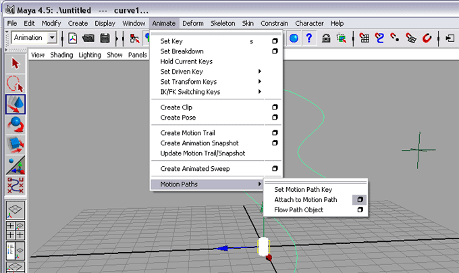
Task: Activate the Move tool with cone icon
Action: (16, 104)
